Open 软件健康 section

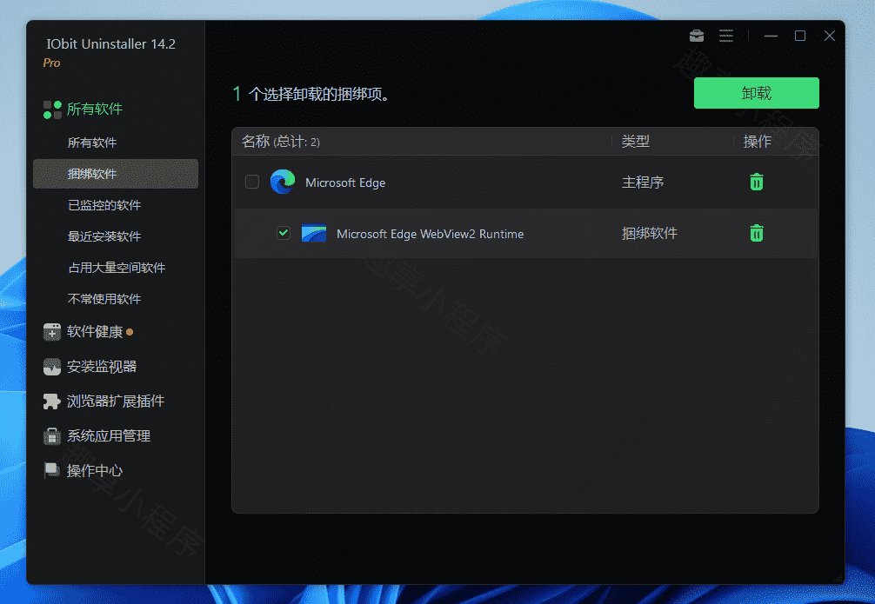(95, 332)
